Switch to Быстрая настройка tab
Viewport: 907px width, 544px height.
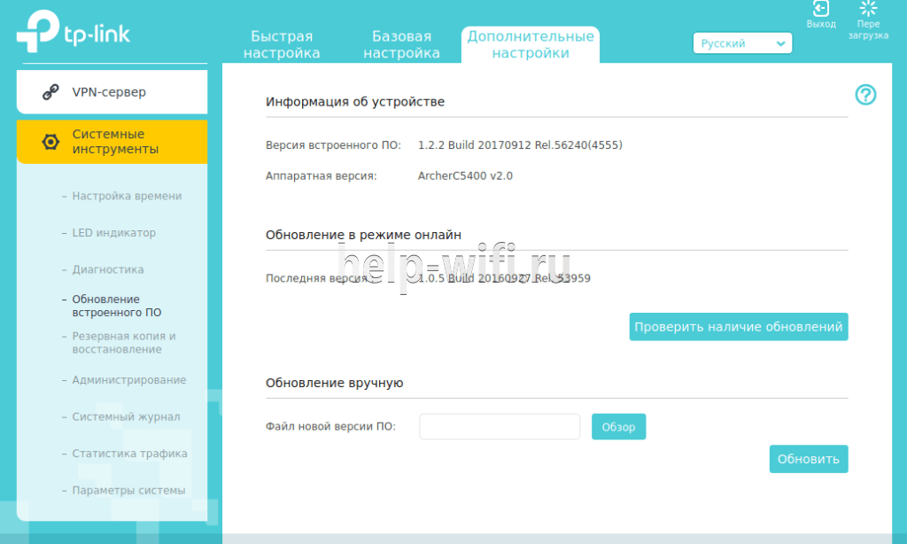[x=282, y=44]
